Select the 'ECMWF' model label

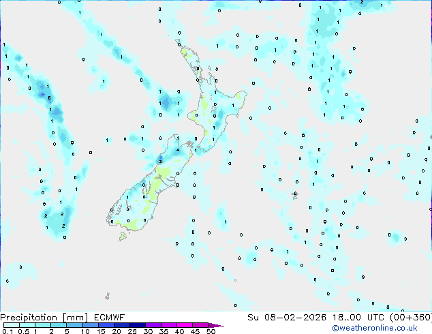[x=110, y=318]
